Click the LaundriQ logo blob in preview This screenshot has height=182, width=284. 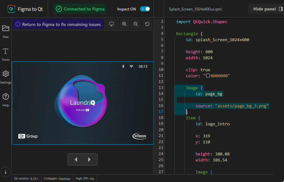[x=81, y=101]
